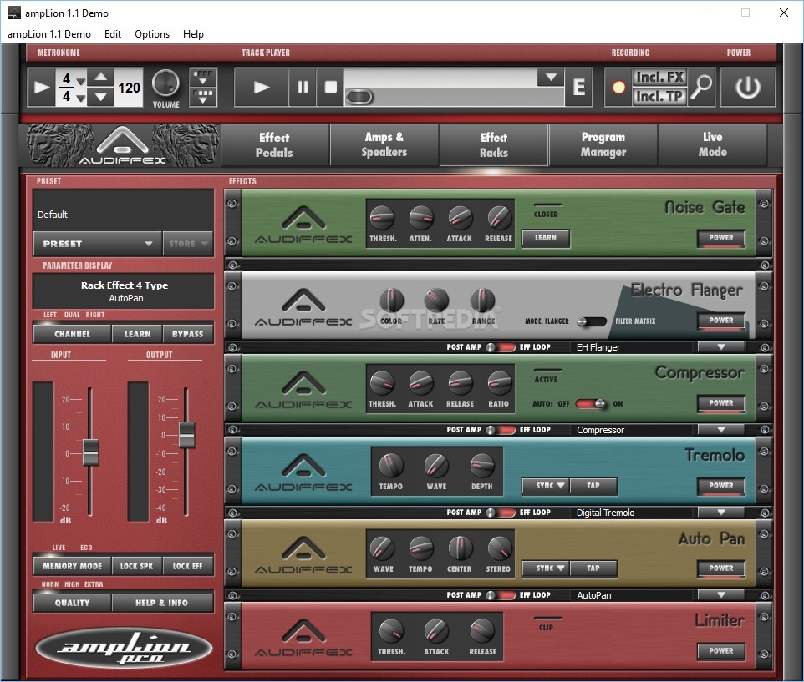Viewport: 804px width, 682px height.
Task: Click the Compressor RATIO knob
Action: coord(499,383)
